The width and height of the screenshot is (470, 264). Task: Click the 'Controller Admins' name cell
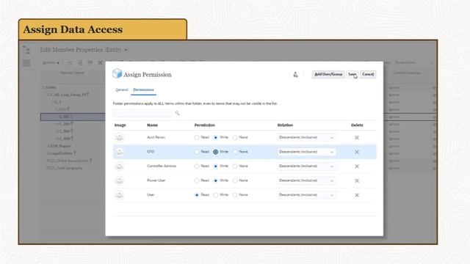tap(162, 166)
